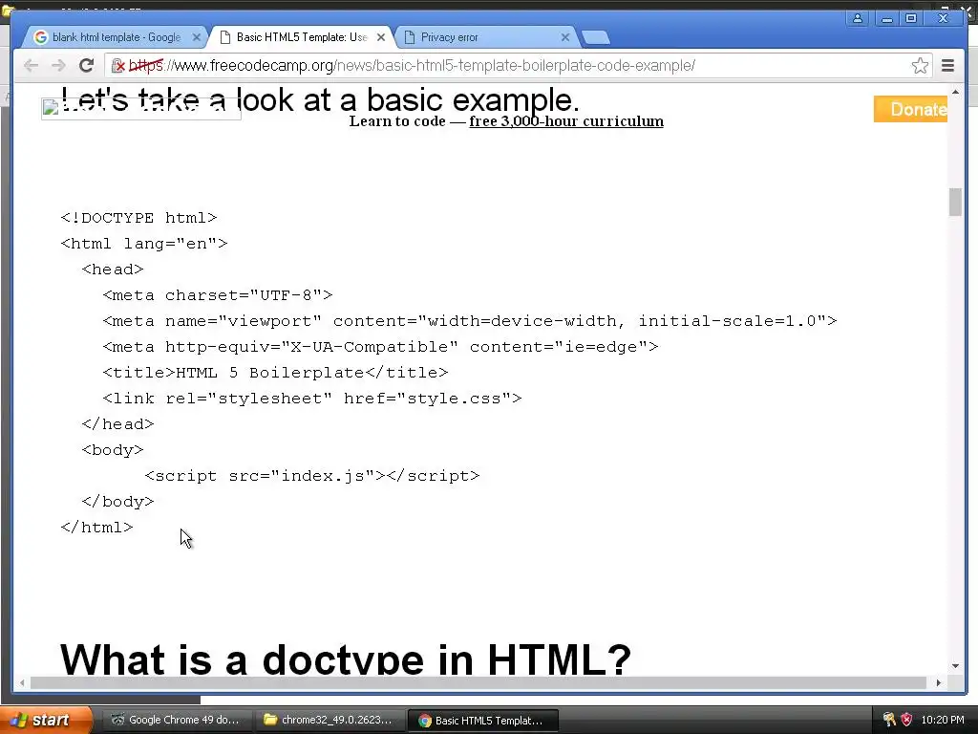Click the html lang="en" code line

tap(144, 244)
